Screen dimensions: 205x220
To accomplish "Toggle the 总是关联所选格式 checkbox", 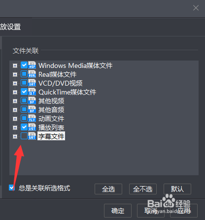I will point(12,188).
